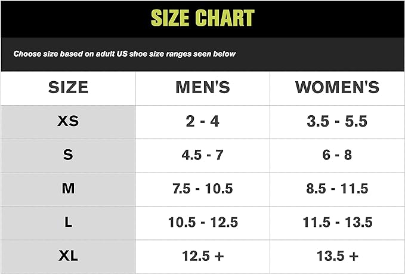Select men's S range 4.5 - 7
Image resolution: width=405 pixels, height=274 pixels.
click(x=202, y=155)
